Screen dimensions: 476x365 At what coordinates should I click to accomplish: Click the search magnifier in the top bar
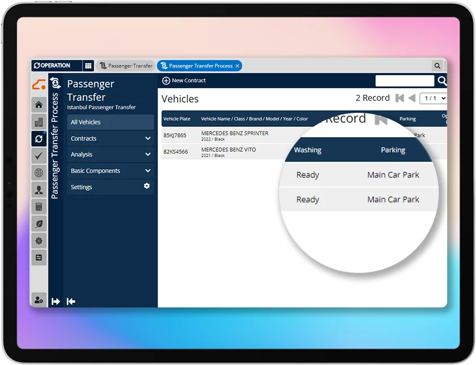coord(438,65)
